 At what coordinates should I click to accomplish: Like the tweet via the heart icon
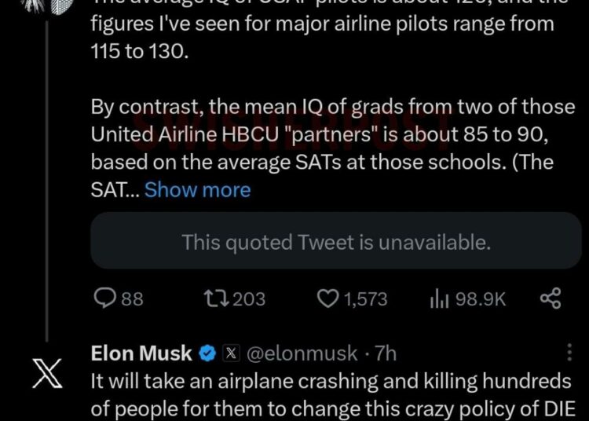pyautogui.click(x=327, y=298)
